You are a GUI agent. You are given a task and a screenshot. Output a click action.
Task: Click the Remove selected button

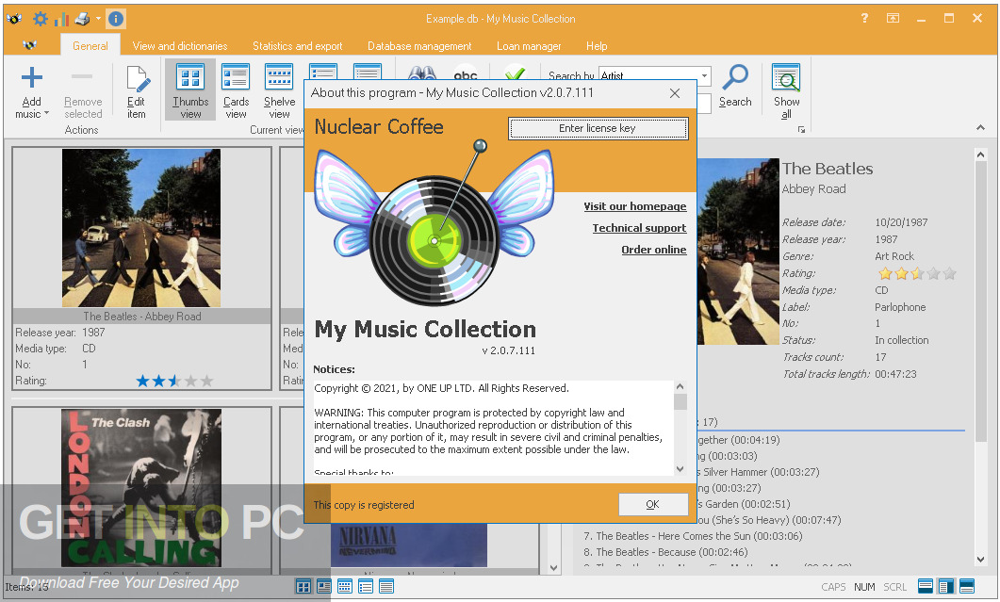point(83,92)
